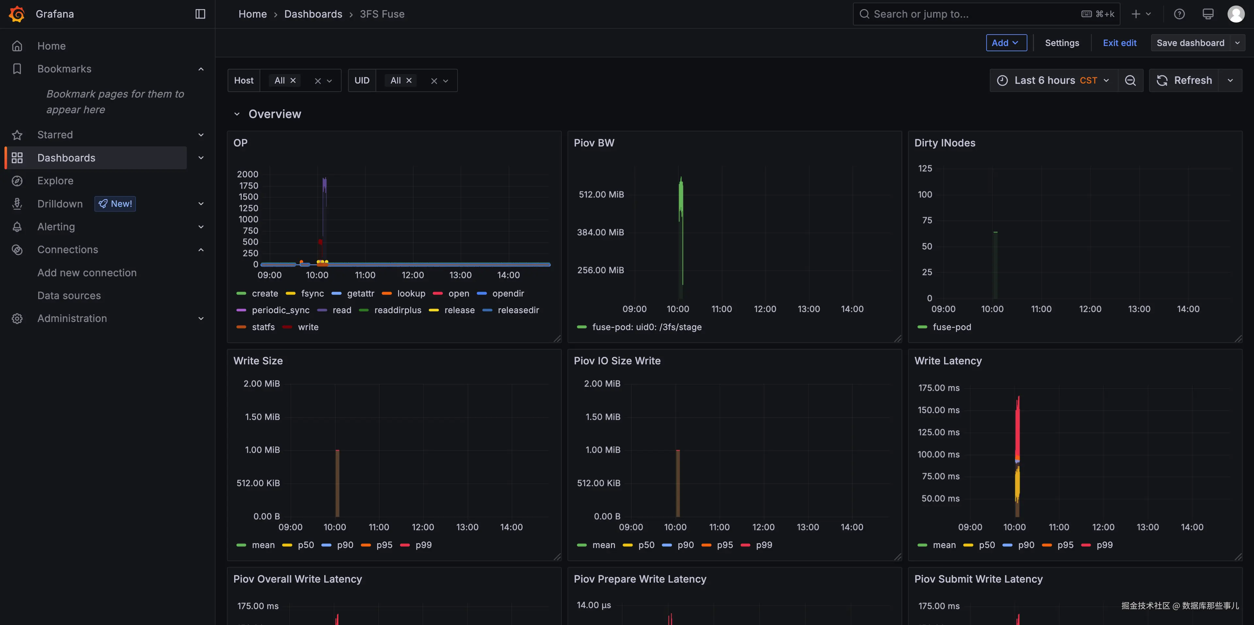
Task: Click the Grafana logo icon
Action: 17,14
